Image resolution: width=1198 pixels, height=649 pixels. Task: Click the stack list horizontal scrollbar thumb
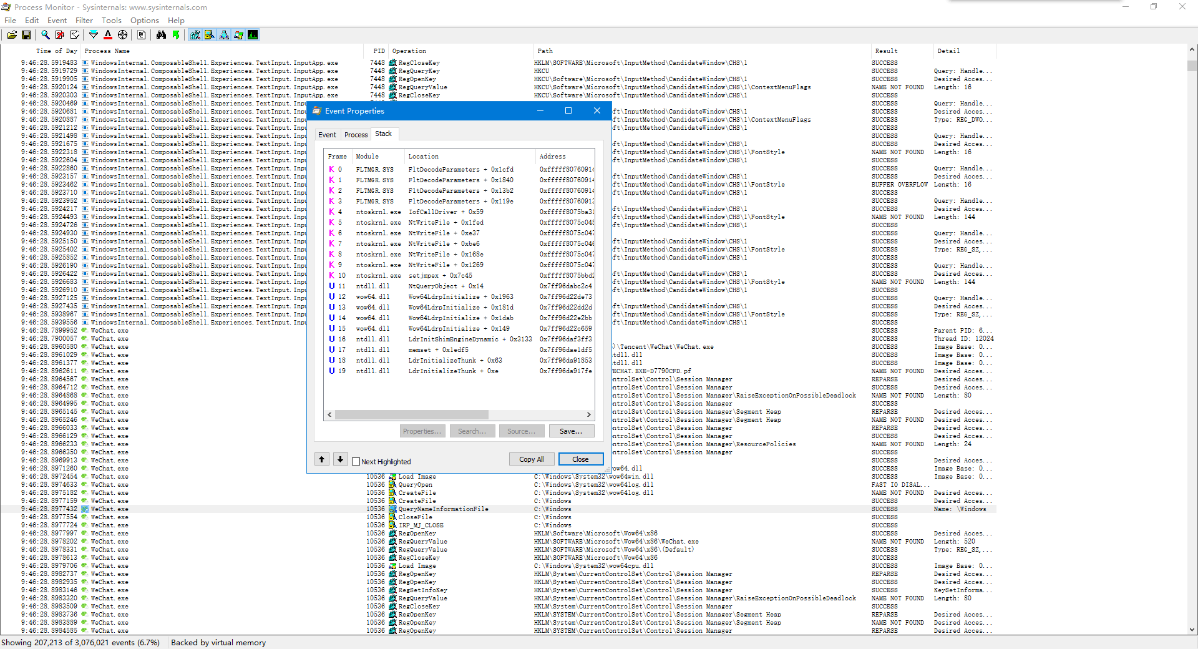pyautogui.click(x=412, y=414)
